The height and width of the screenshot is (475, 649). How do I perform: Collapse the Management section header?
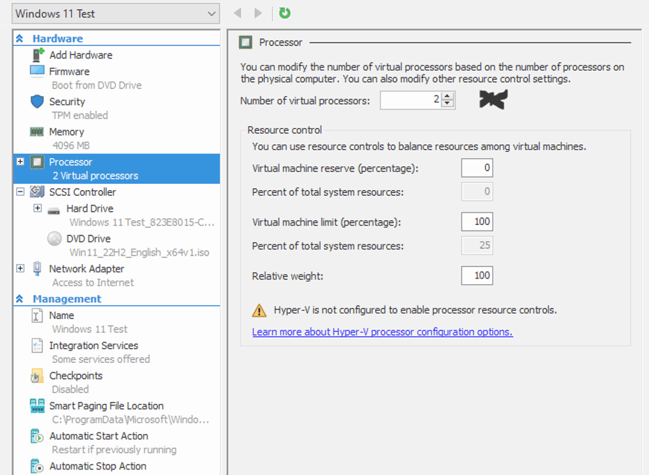[x=20, y=299]
